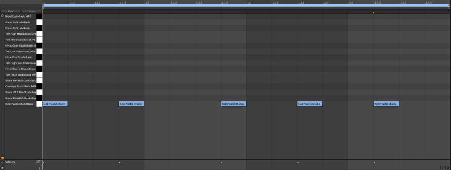Screen dimensions: 451x170
Task: Click the Ride StudioBasic MPE piano key
Action: (x=39, y=16)
